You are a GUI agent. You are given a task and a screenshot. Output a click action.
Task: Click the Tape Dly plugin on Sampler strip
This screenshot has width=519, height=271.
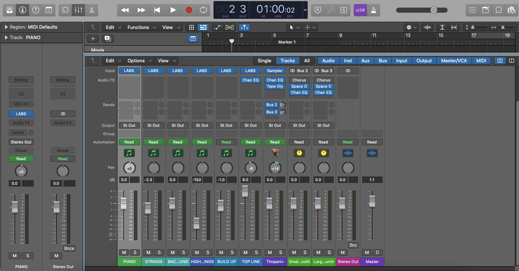275,86
